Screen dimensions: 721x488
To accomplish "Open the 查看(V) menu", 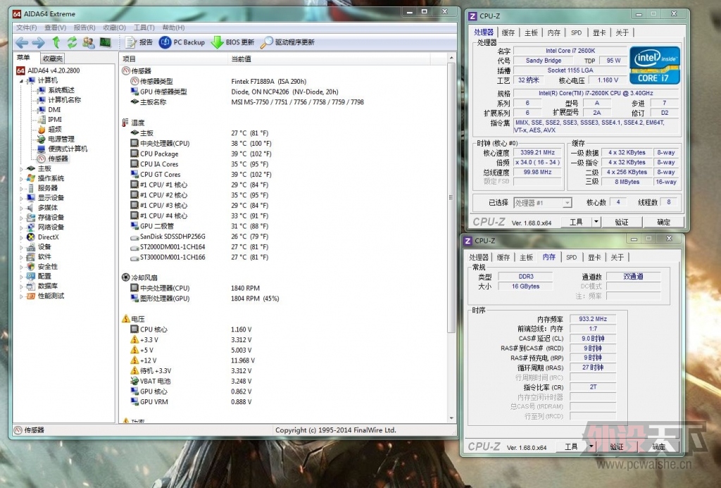I will [55, 27].
